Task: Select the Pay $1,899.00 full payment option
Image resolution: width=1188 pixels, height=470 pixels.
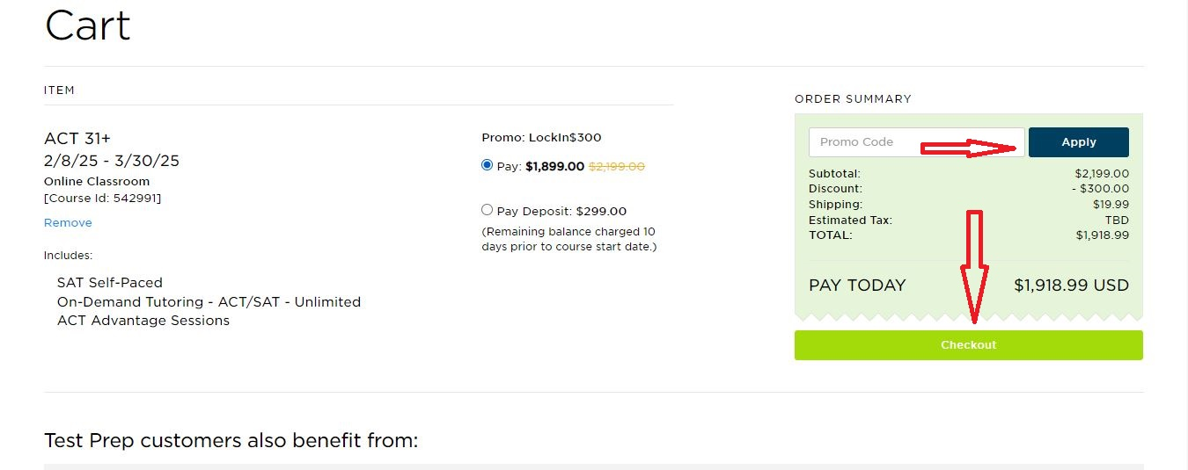Action: point(488,165)
